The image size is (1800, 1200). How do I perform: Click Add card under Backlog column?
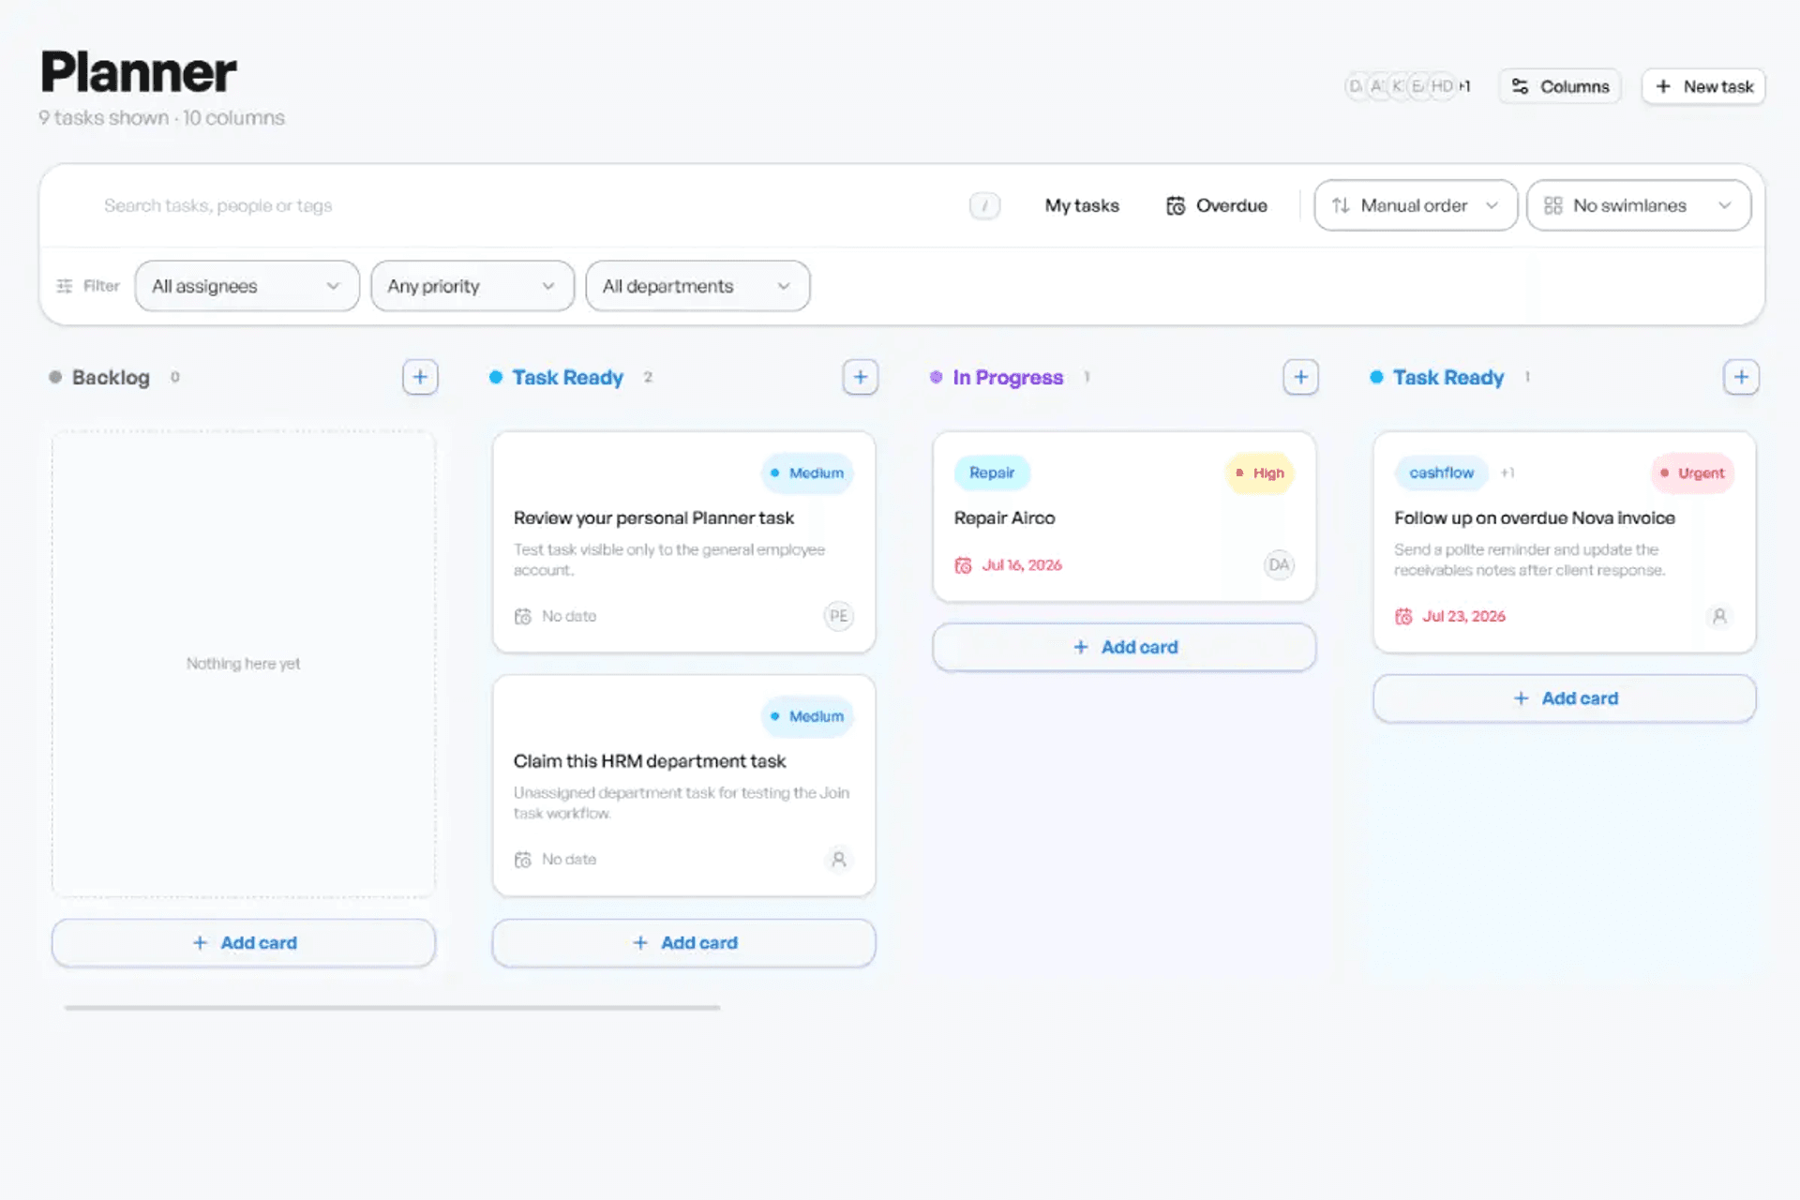[x=244, y=942]
